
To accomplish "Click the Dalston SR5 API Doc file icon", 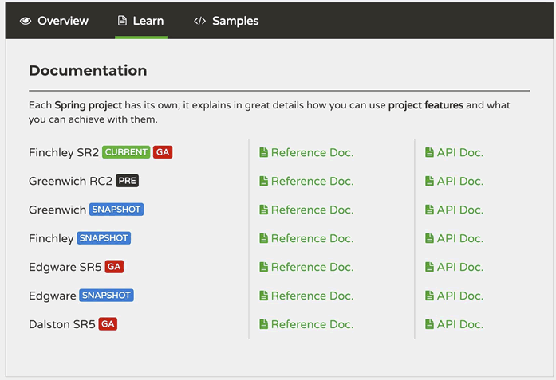I will coord(429,324).
